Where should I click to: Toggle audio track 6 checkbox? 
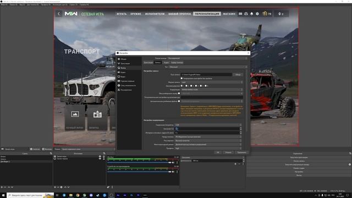tap(205, 86)
